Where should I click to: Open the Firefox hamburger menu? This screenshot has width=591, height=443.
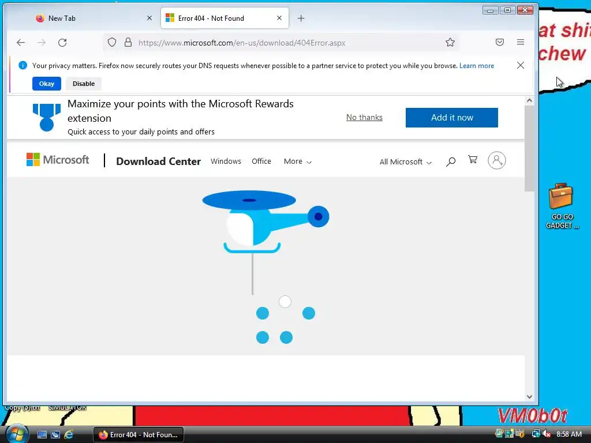[x=521, y=42]
